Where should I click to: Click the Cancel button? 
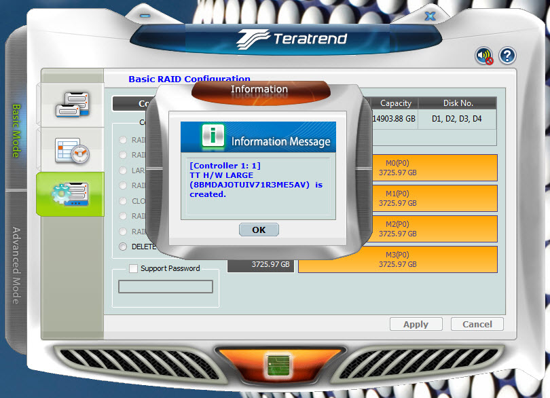coord(477,324)
